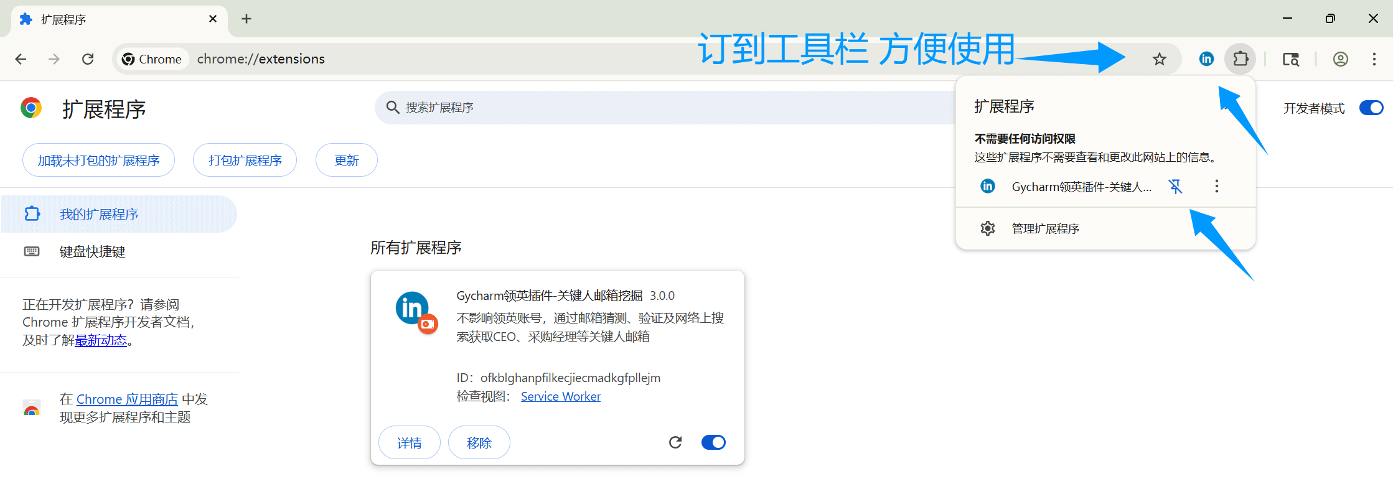The height and width of the screenshot is (489, 1393).
Task: Click the Chrome Web Store icon in the sidebar
Action: point(32,408)
